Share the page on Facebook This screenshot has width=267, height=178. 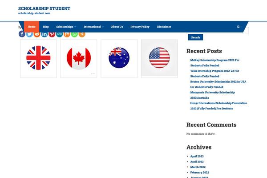coord(22,34)
